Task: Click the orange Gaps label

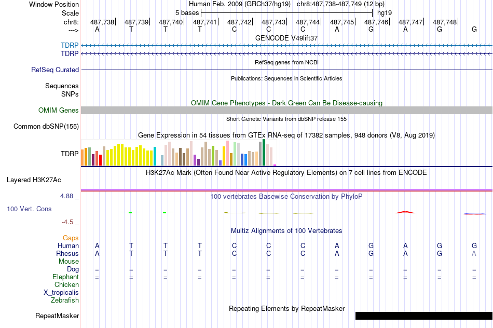Action: [71, 238]
